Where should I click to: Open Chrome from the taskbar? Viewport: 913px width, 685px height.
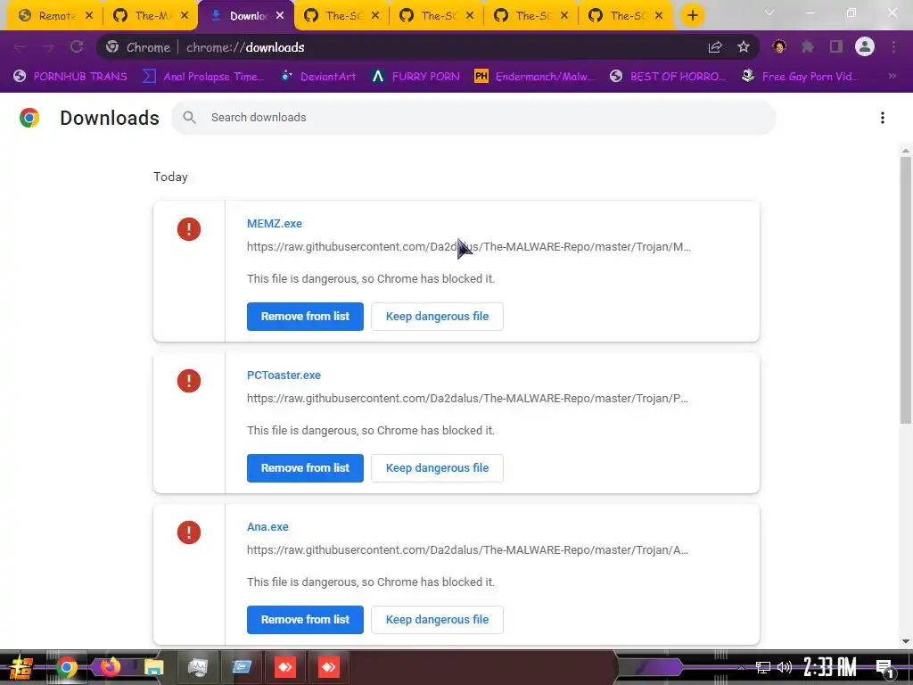[x=66, y=667]
